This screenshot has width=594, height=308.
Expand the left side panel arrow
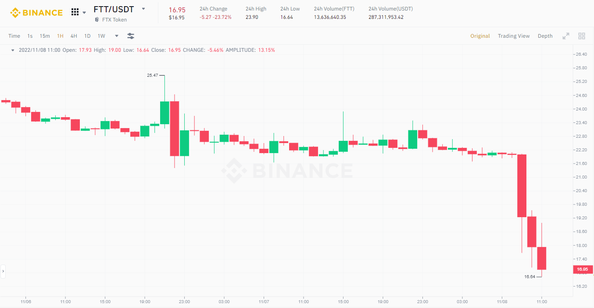3,272
